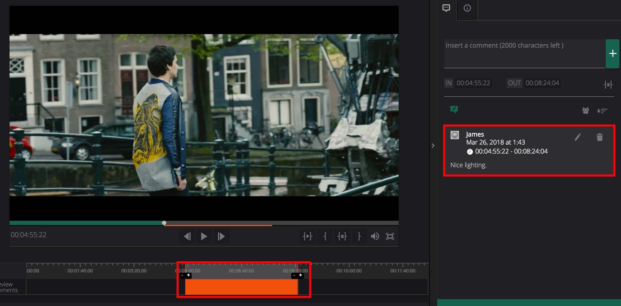Click the users filter icon
Screen dimensions: 621x306
click(586, 110)
